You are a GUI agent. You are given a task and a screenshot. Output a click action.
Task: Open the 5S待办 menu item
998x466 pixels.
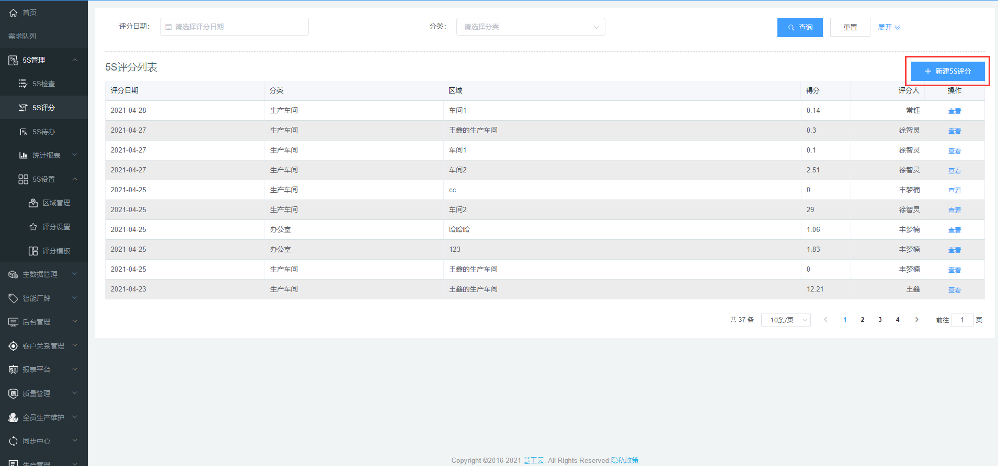point(44,132)
